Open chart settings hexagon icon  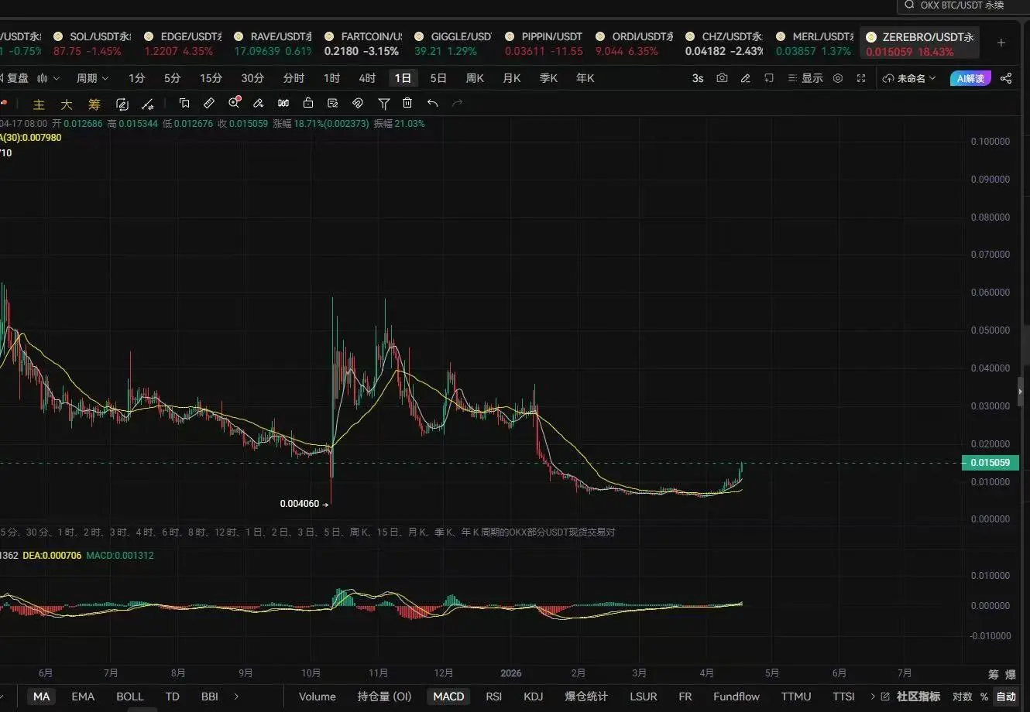tap(838, 78)
